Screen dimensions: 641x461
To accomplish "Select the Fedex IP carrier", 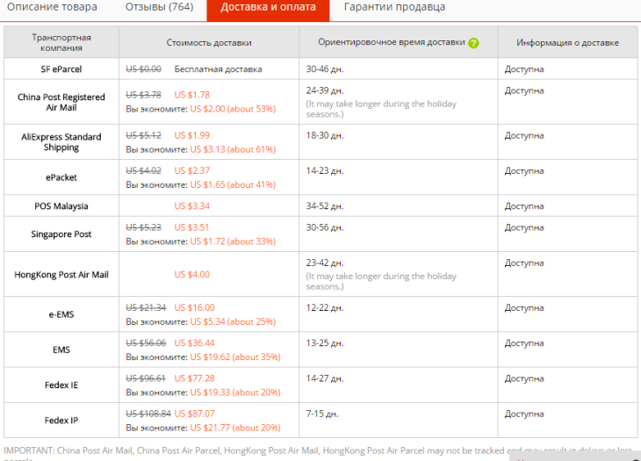I will pos(61,421).
